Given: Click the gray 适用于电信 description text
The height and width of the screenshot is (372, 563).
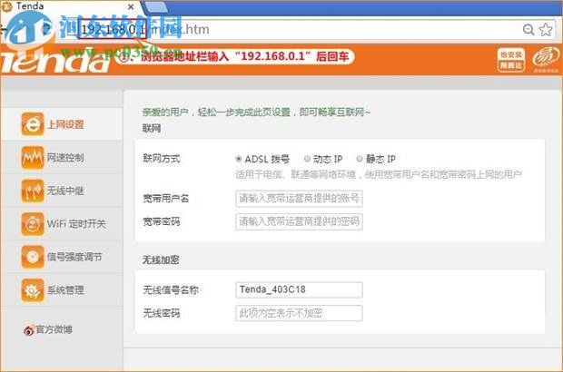Looking at the screenshot, I should pyautogui.click(x=379, y=175).
